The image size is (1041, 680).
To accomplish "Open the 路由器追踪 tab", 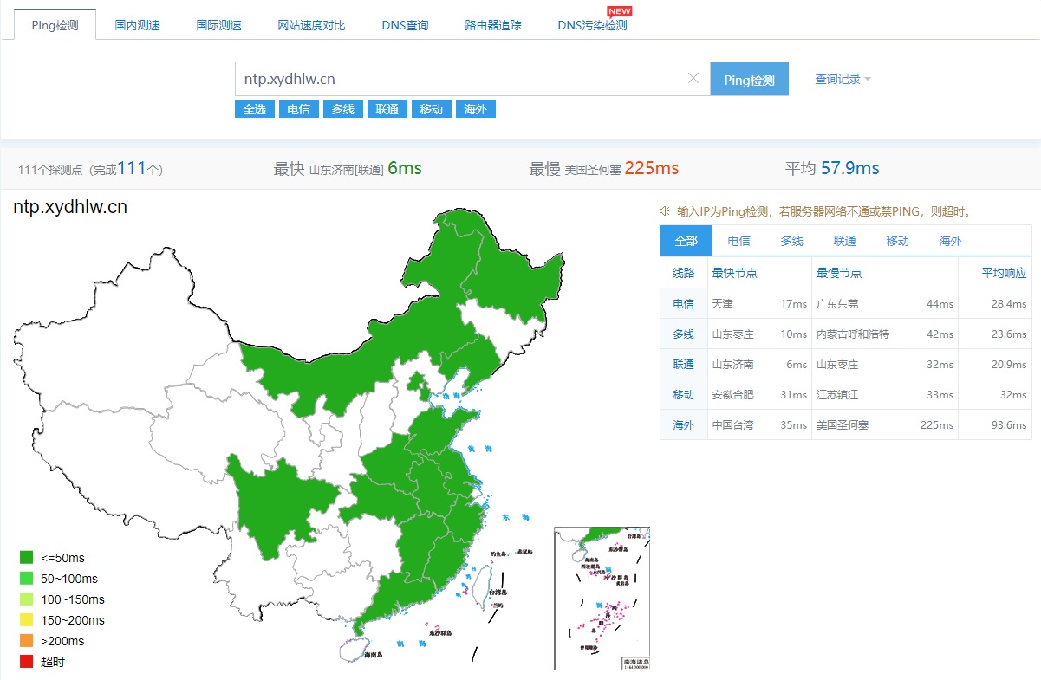I will coord(493,25).
